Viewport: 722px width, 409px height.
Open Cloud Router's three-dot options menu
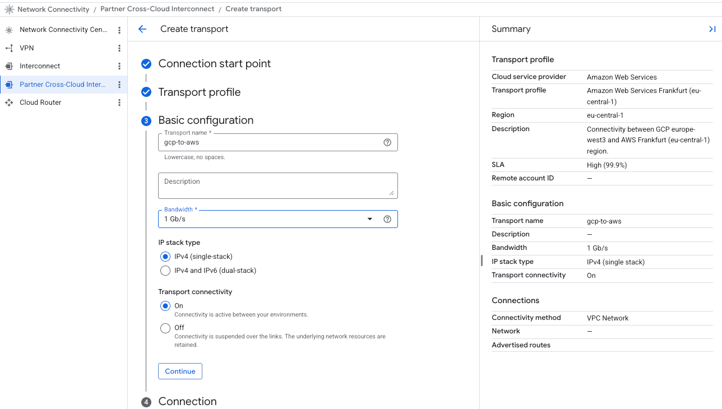click(119, 103)
